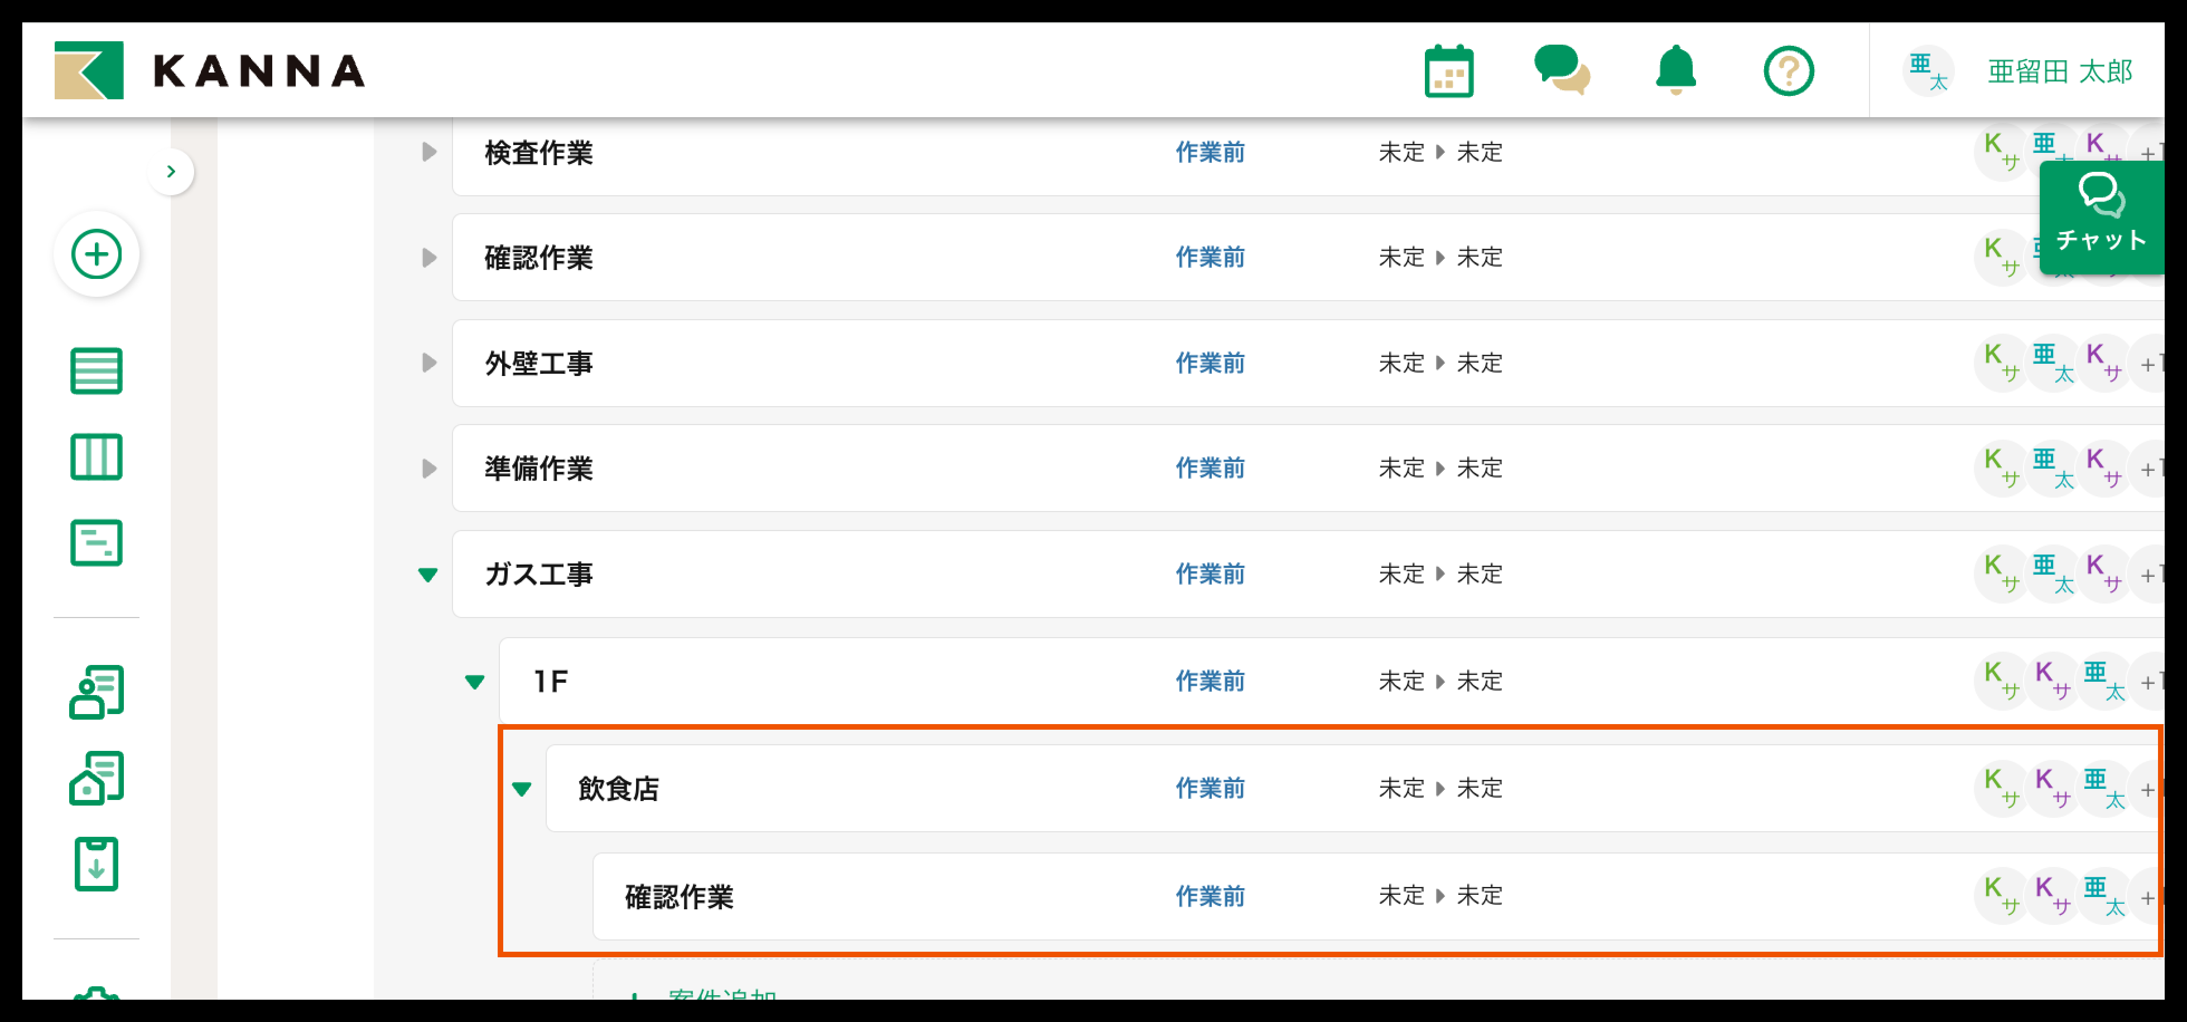Open the help question mark icon

click(x=1788, y=71)
